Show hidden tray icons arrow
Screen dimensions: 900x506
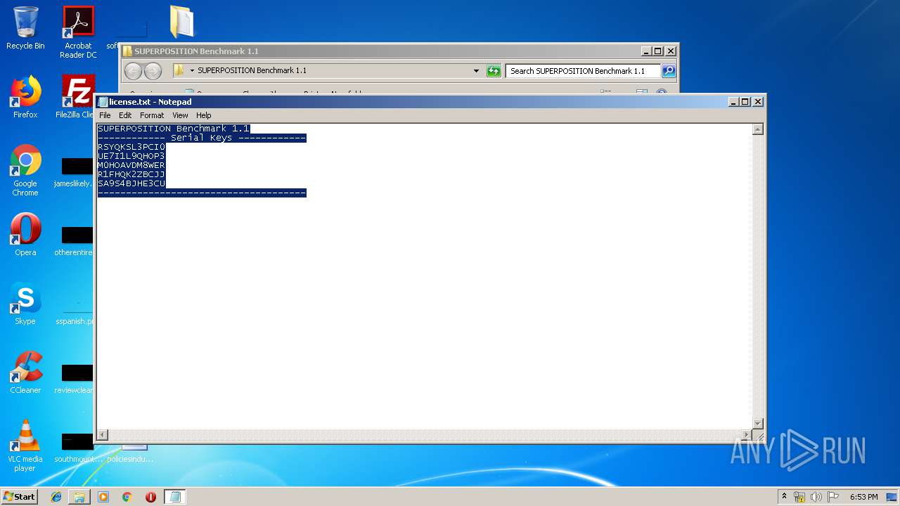784,497
